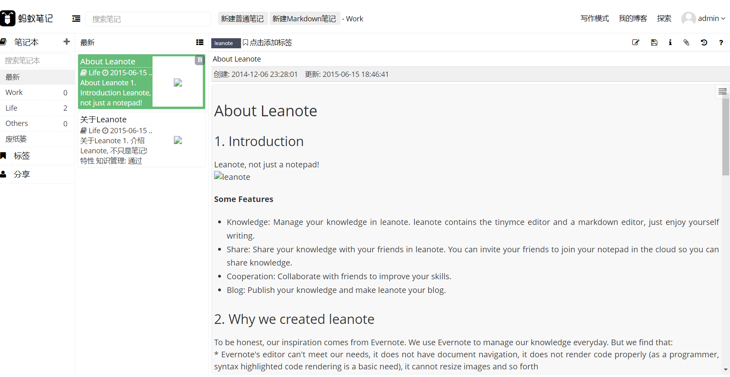Screen dimensions: 730x377
Task: Select the 关于Leanote note card
Action: click(x=142, y=140)
